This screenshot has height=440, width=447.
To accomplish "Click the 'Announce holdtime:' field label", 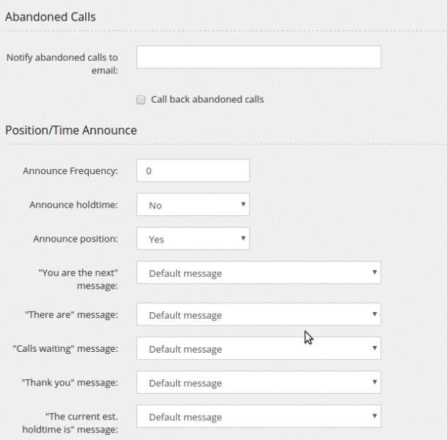I will (x=73, y=205).
